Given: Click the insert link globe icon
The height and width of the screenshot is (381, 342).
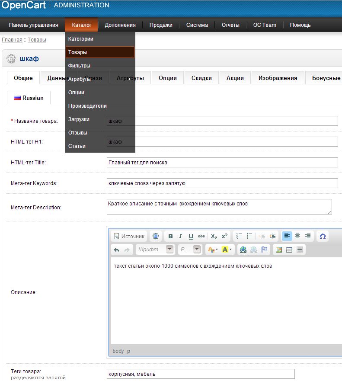Looking at the screenshot, I should point(243,250).
